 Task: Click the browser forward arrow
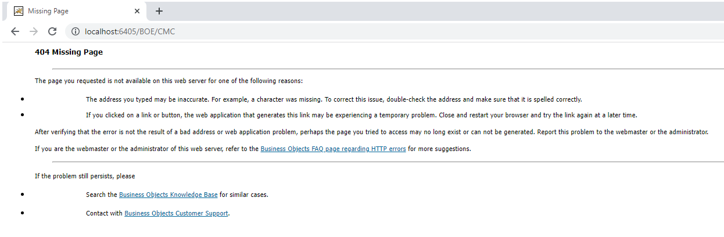(34, 31)
